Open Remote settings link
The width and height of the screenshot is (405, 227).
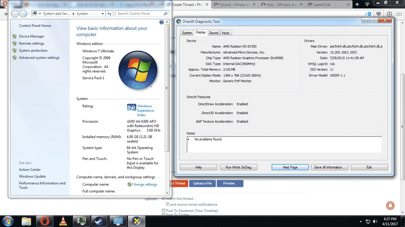pos(31,43)
